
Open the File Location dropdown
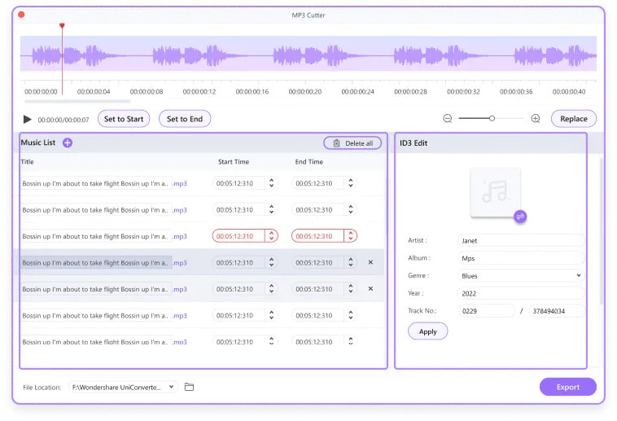tap(123, 387)
